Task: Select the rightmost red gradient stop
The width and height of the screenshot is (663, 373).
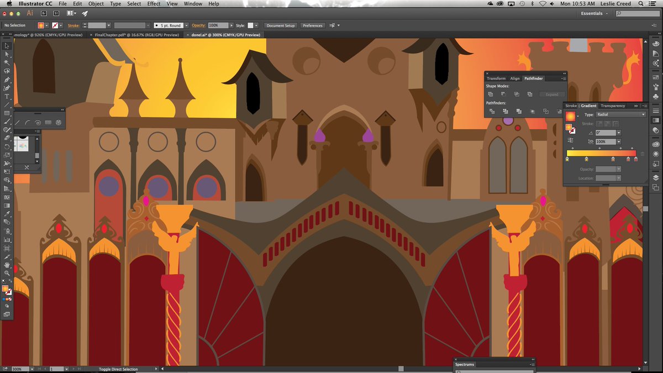Action: [636, 159]
